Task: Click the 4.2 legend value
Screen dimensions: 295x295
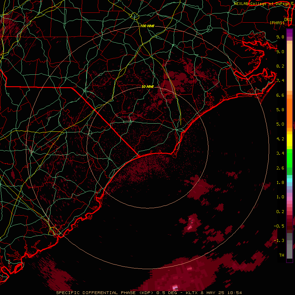Action: click(280, 139)
